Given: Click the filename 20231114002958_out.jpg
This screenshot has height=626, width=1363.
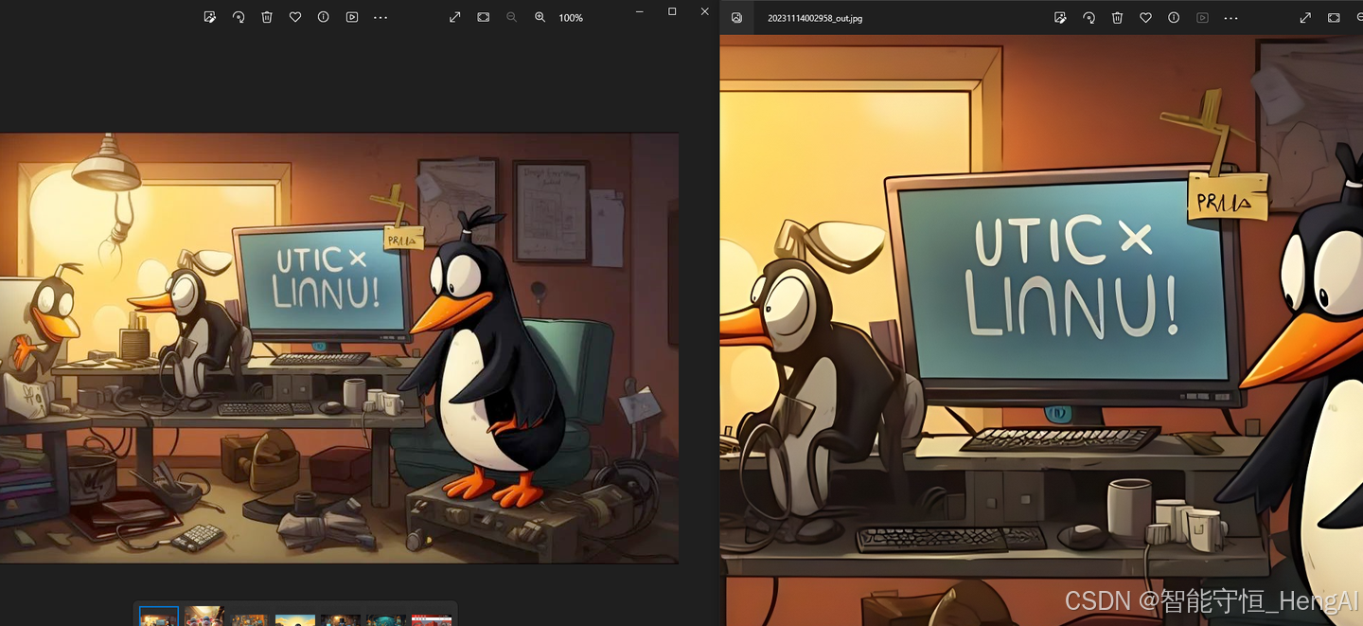Looking at the screenshot, I should [815, 18].
